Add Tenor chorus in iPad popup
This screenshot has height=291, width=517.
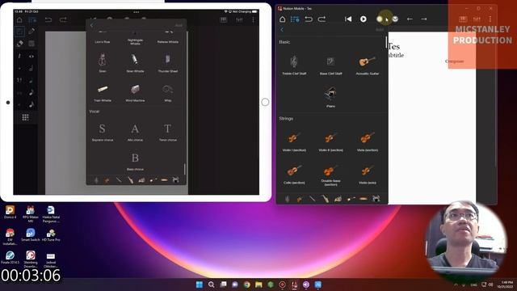[x=168, y=133]
